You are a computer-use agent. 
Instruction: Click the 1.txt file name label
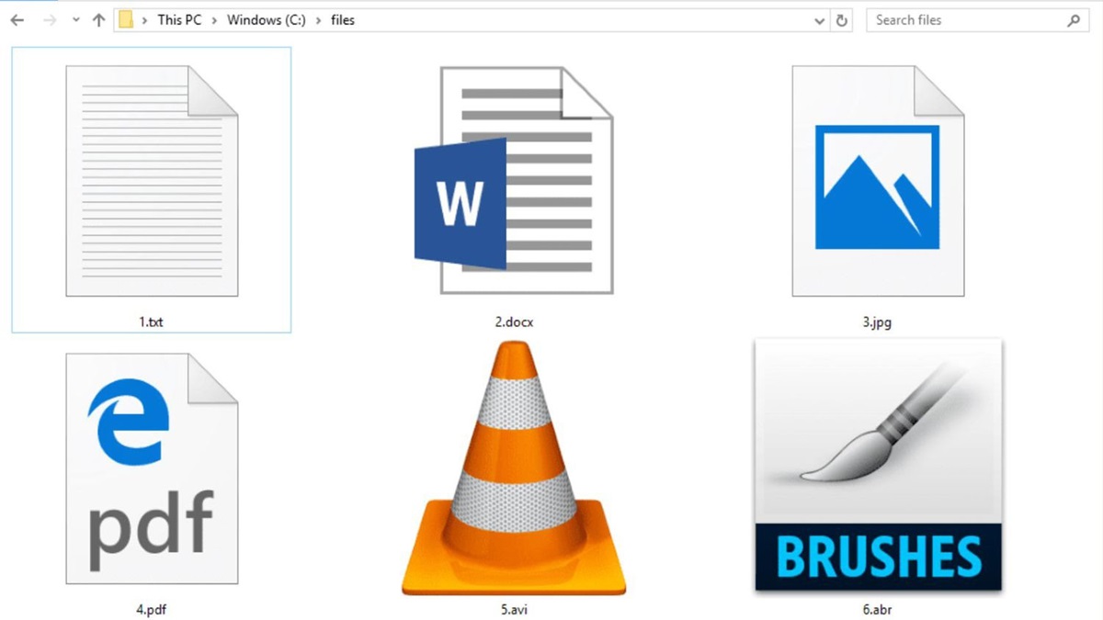(x=152, y=321)
